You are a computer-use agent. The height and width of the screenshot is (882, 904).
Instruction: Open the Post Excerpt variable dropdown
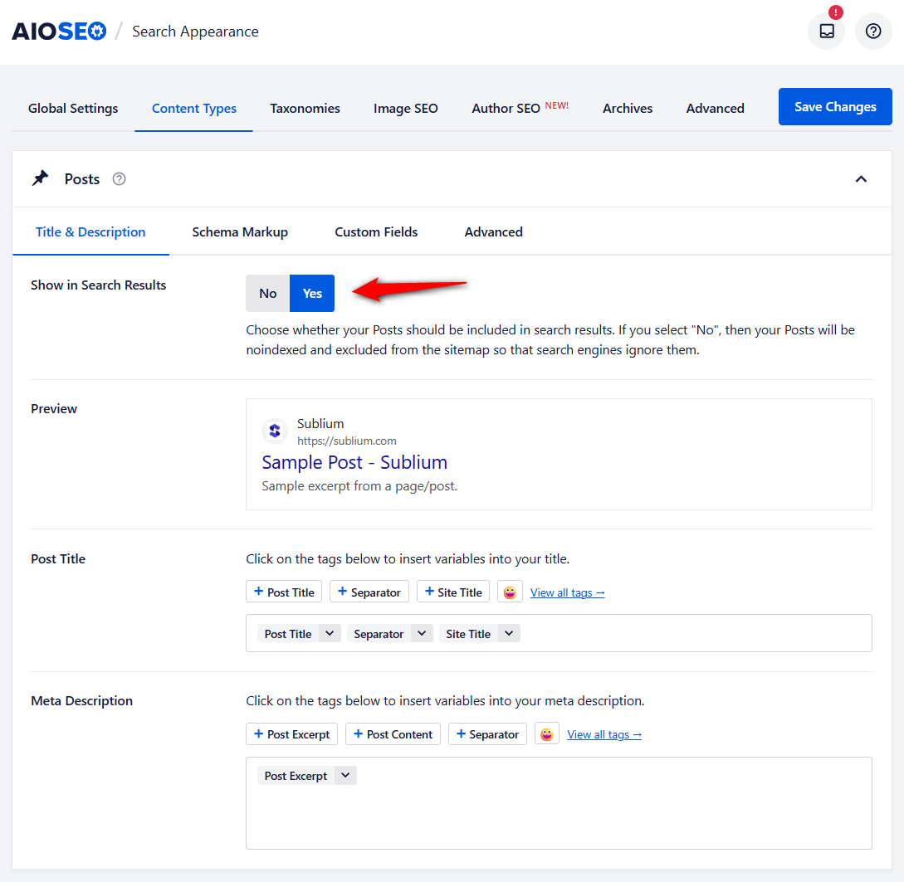(346, 775)
